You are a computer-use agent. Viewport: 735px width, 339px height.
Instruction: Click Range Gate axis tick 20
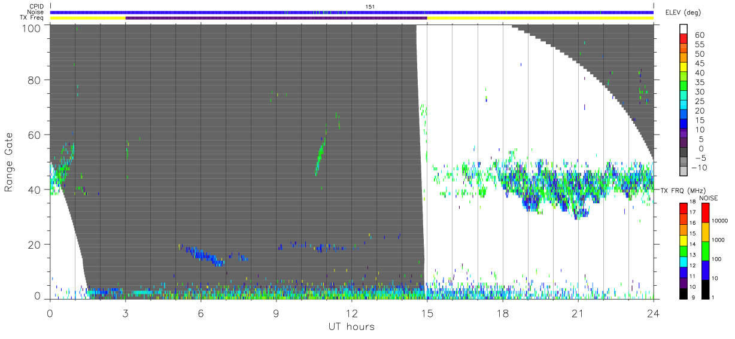pyautogui.click(x=36, y=245)
